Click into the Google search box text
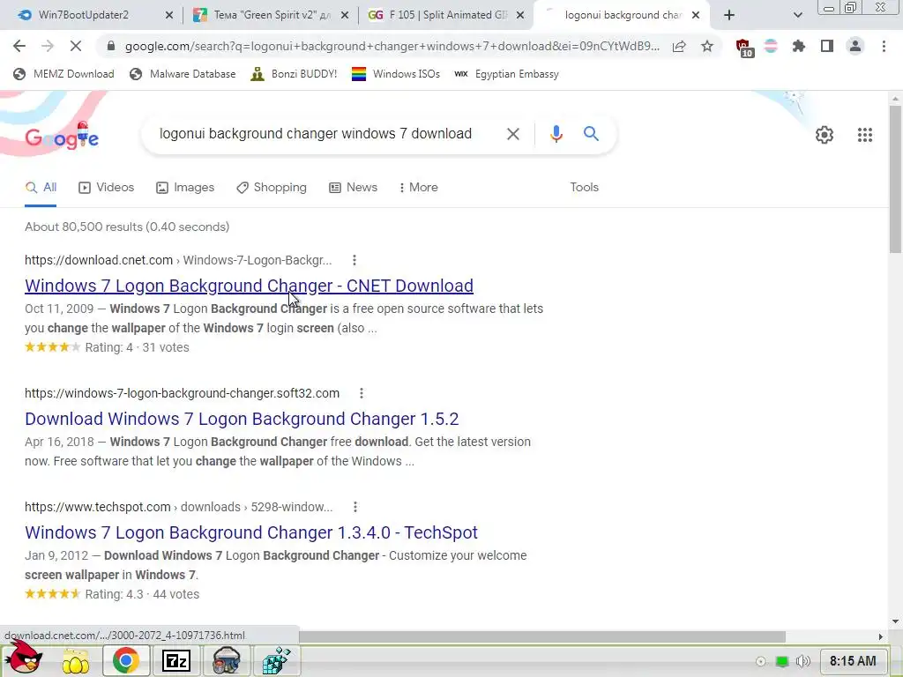903x677 pixels. pyautogui.click(x=316, y=134)
